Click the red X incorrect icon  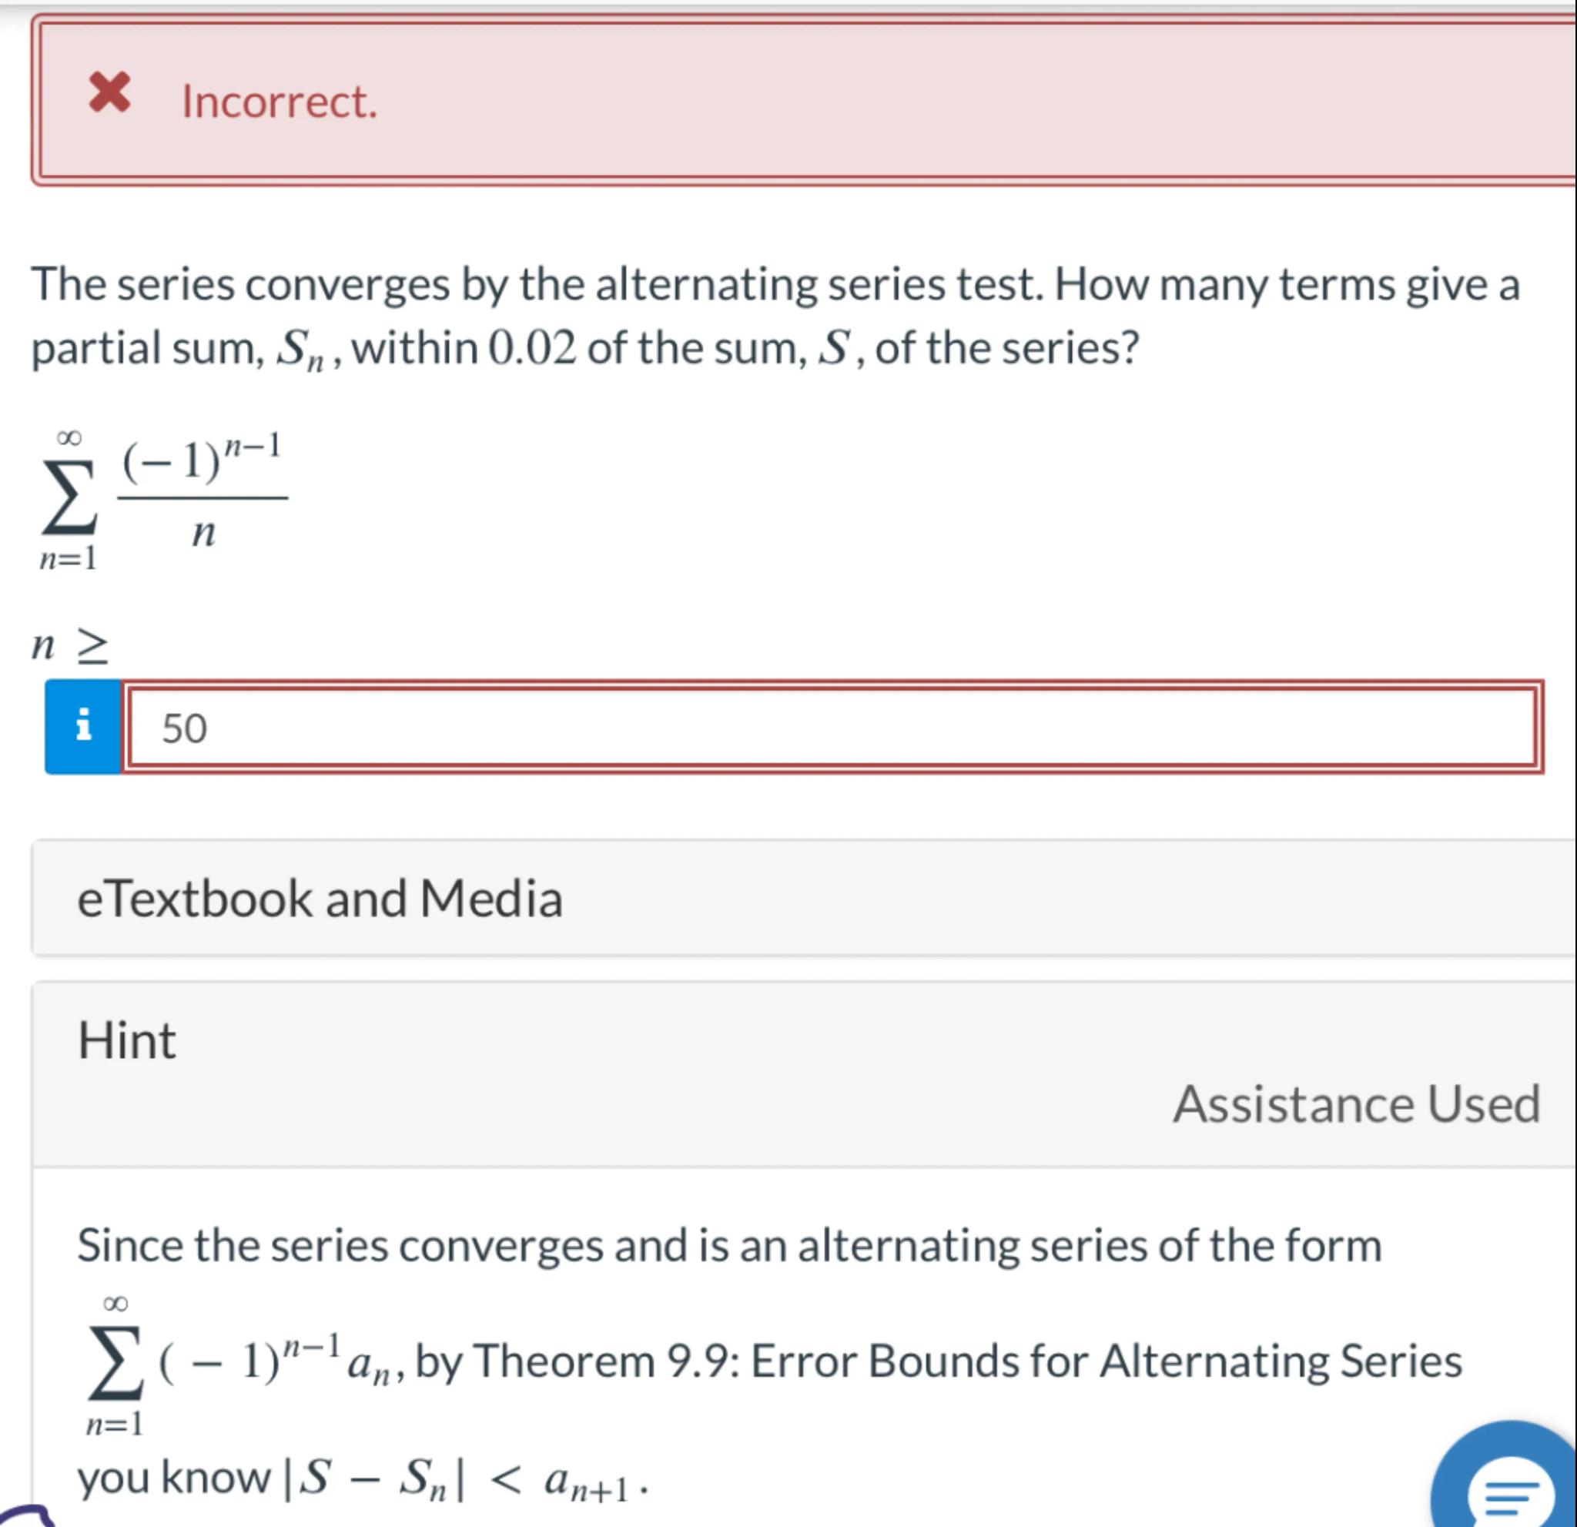click(x=109, y=92)
